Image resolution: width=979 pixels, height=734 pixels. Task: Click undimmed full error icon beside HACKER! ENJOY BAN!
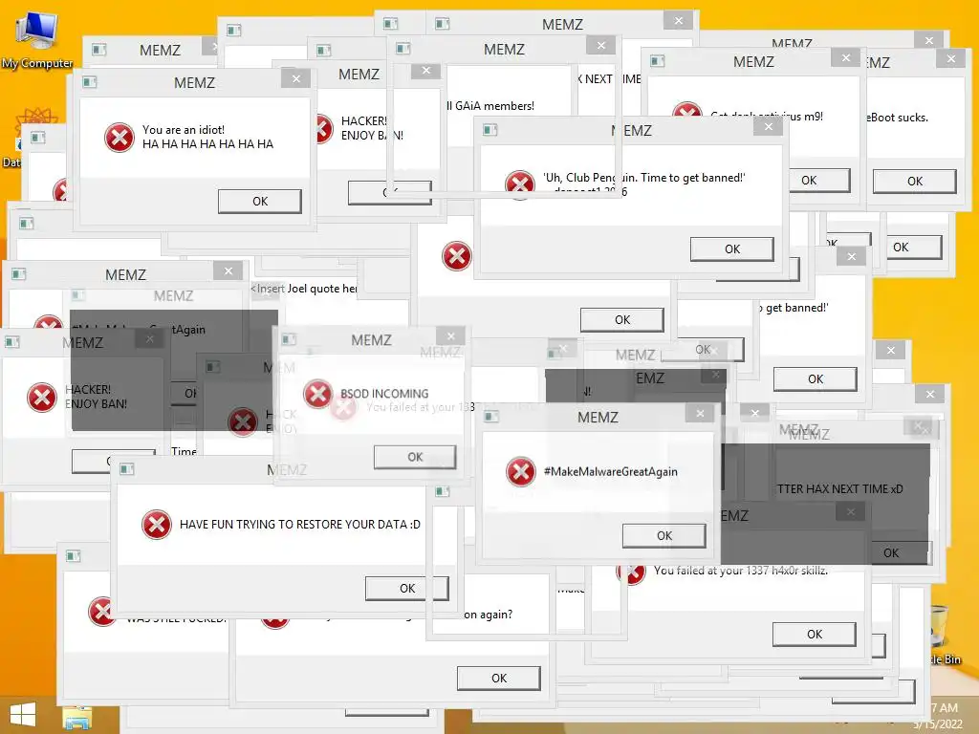(x=42, y=398)
